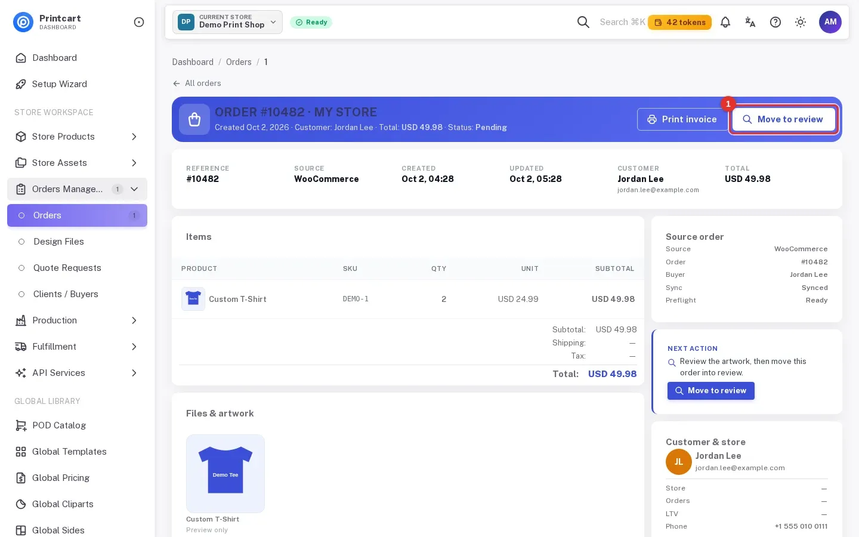This screenshot has width=859, height=537.
Task: Click Print invoice button
Action: pos(682,119)
